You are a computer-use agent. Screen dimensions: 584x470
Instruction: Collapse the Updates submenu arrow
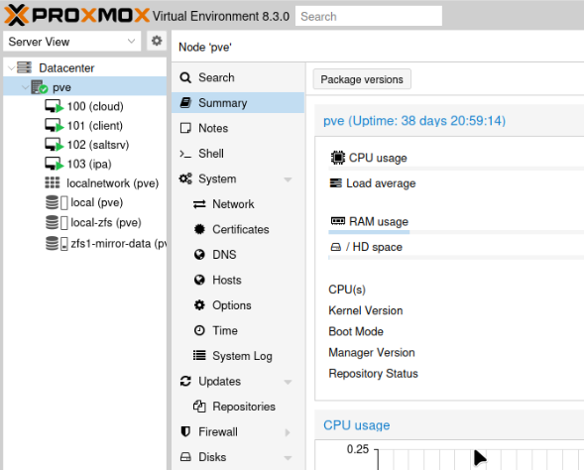click(x=288, y=382)
